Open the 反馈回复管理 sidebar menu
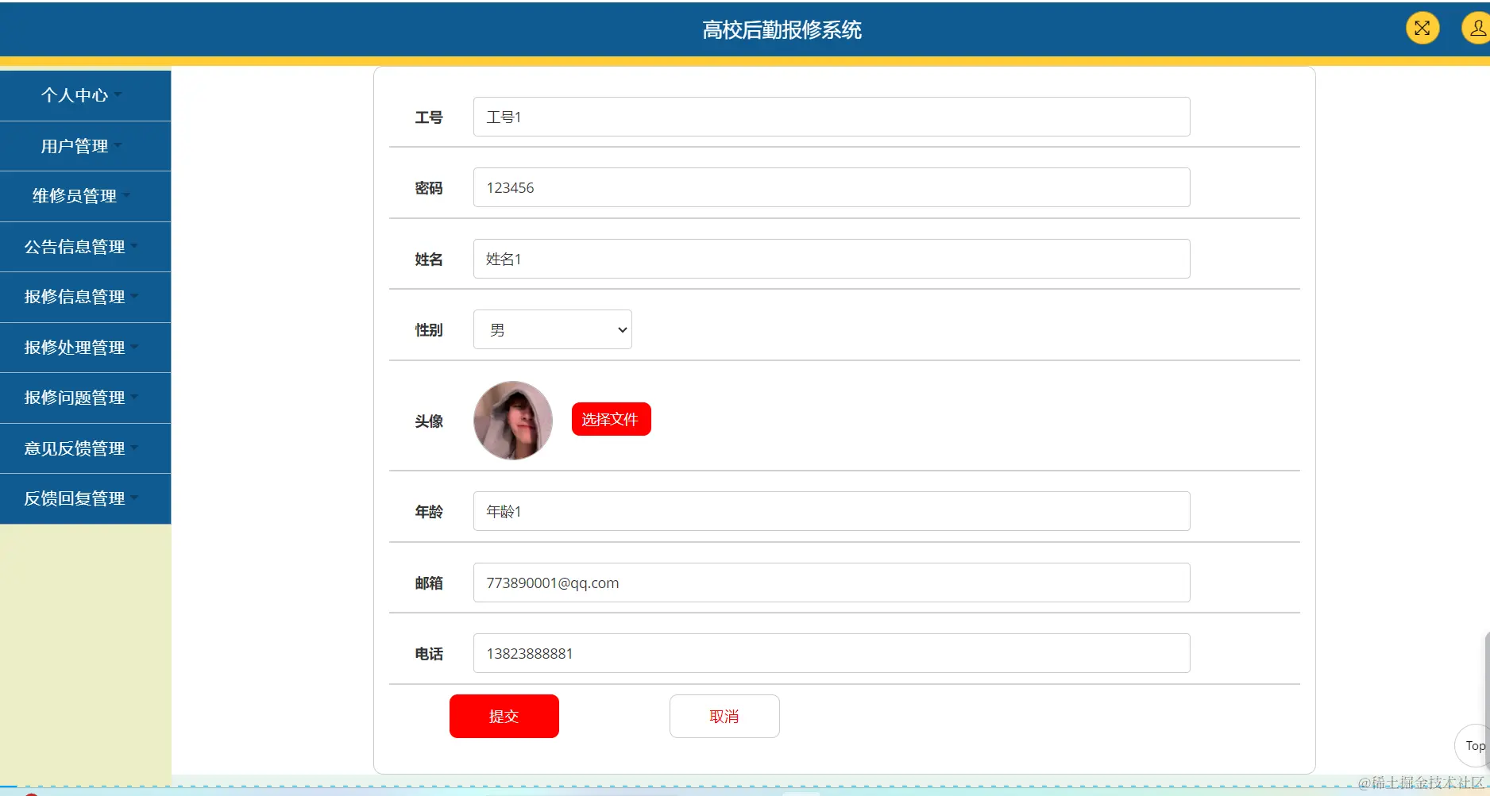Viewport: 1490px width, 796px height. pyautogui.click(x=85, y=498)
